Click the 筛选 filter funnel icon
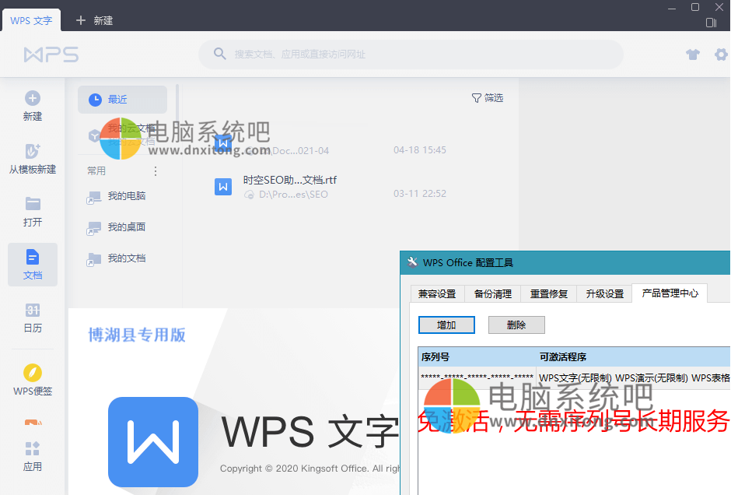Screen dimensions: 738x495 coord(476,98)
